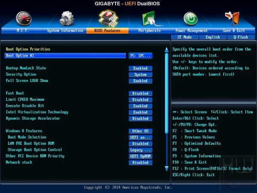Image resolution: width=257 pixels, height=193 pixels.
Task: Click the Power Management green power icon
Action: click(x=191, y=18)
